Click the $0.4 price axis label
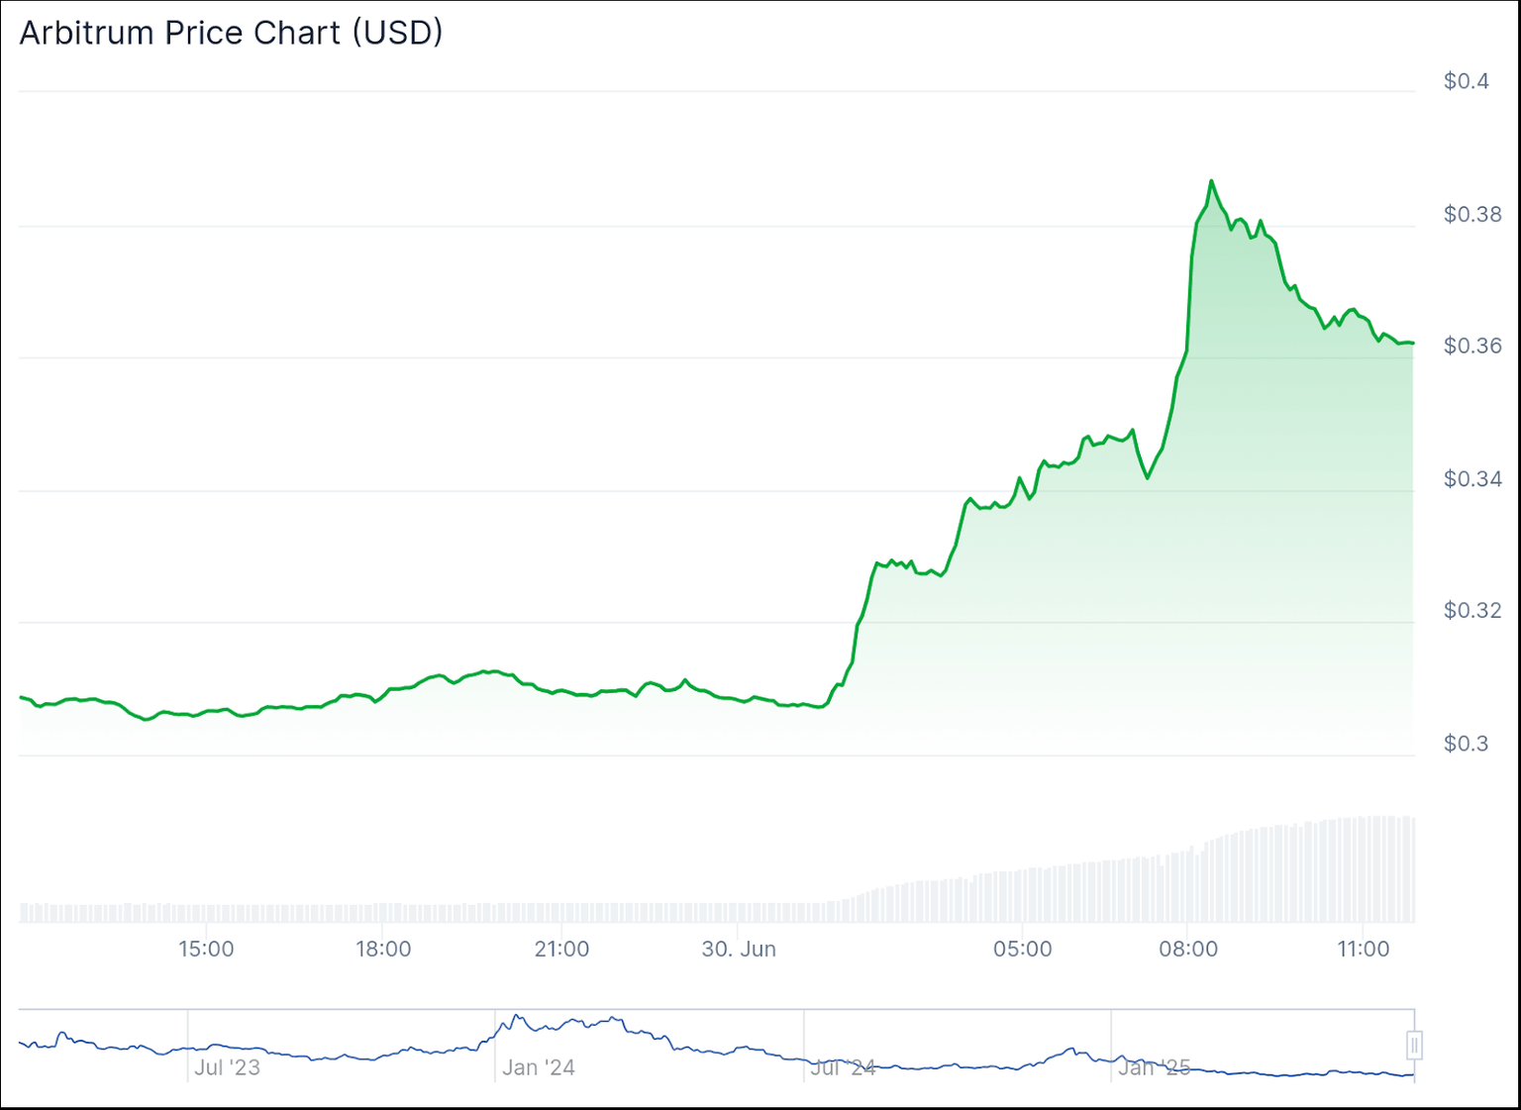 pos(1466,81)
